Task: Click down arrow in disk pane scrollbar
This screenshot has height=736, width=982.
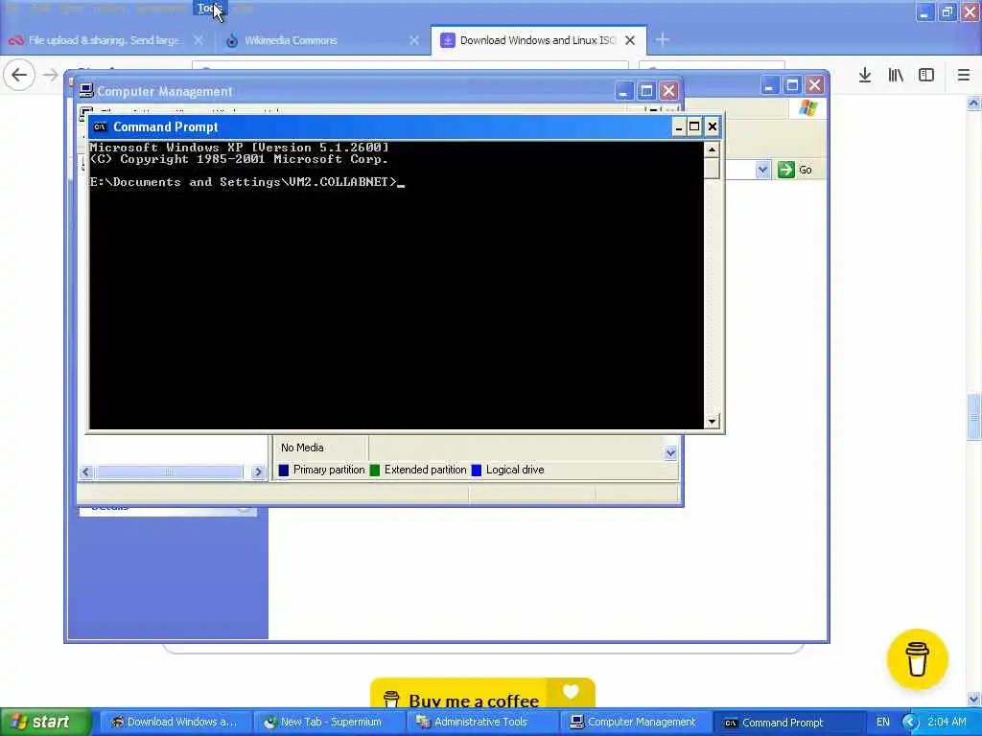Action: click(670, 453)
